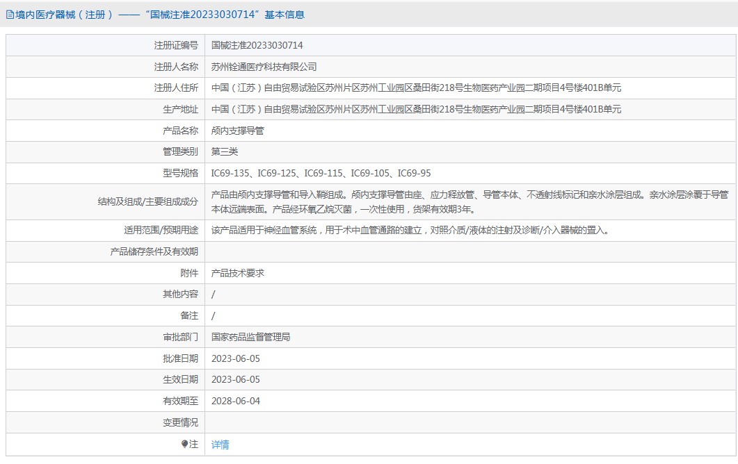Click the 注册人住所 address value
This screenshot has height=464, width=738.
(416, 88)
